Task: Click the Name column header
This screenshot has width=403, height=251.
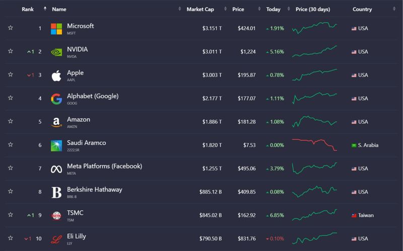Action: pyautogui.click(x=59, y=9)
